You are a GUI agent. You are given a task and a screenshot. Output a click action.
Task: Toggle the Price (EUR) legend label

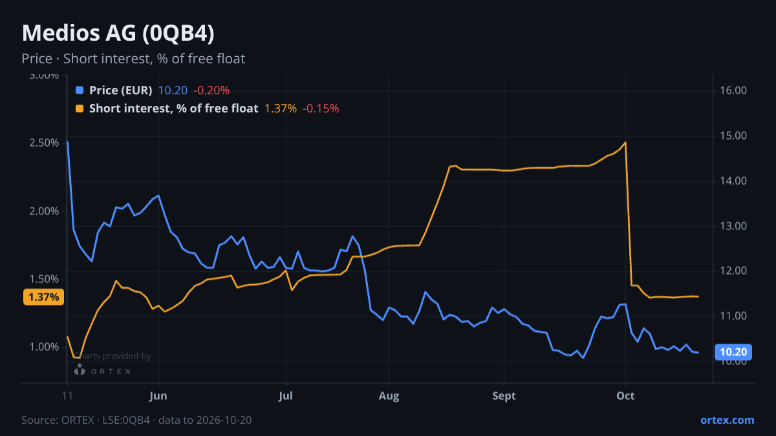click(x=121, y=90)
